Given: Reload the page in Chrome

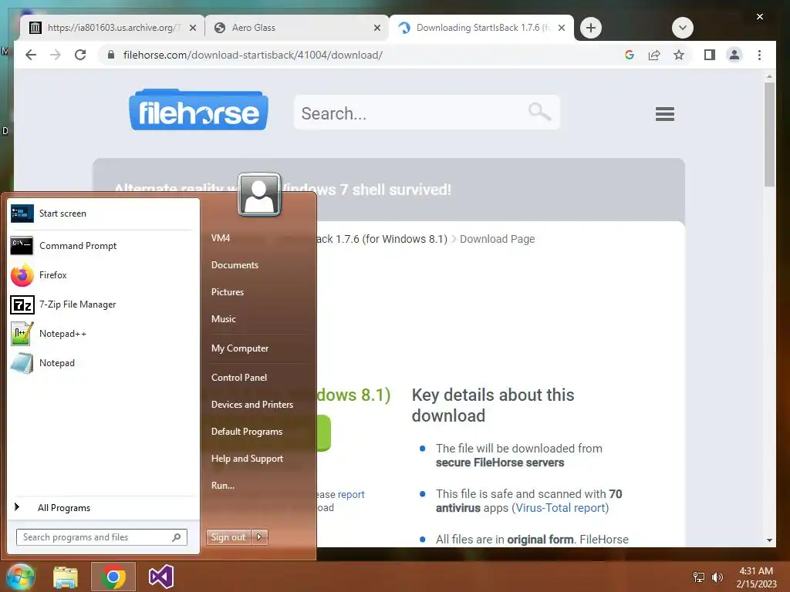Looking at the screenshot, I should (80, 55).
